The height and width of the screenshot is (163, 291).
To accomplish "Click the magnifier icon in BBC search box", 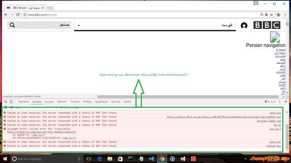I will [12, 25].
